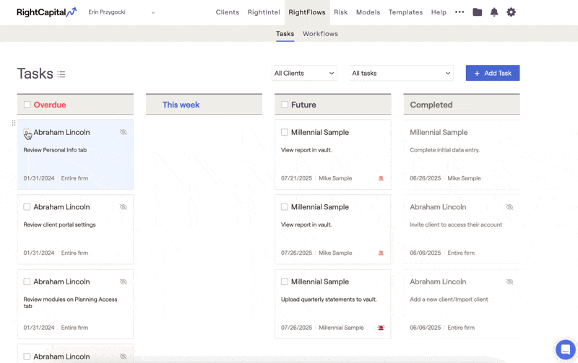Image resolution: width=578 pixels, height=363 pixels.
Task: Open Templates menu
Action: click(x=405, y=12)
